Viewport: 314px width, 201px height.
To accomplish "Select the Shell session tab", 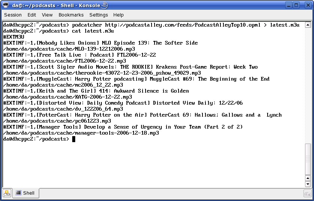I will (25, 193).
